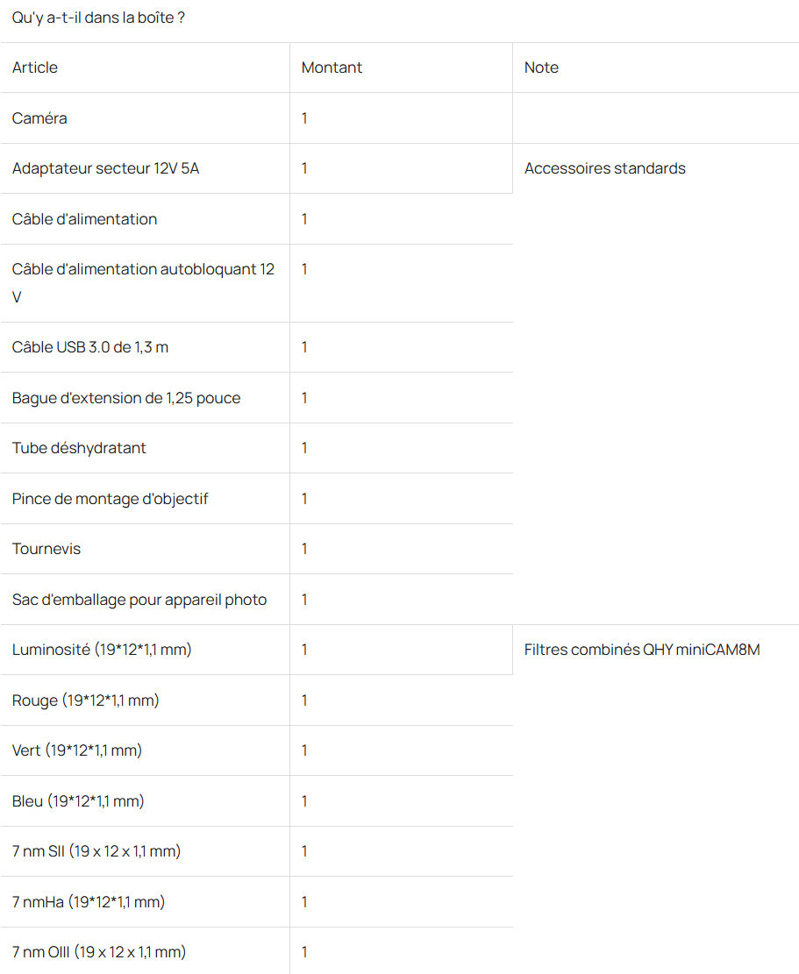Select 'Bague d'extension de 1,25 pouce' cell
Viewport: 799px width, 974px height.
pyautogui.click(x=126, y=398)
